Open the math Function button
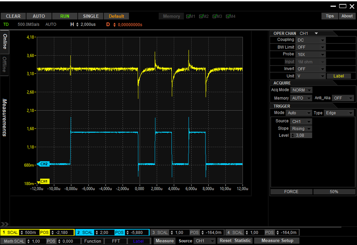The width and height of the screenshot is (357, 245). [93, 241]
